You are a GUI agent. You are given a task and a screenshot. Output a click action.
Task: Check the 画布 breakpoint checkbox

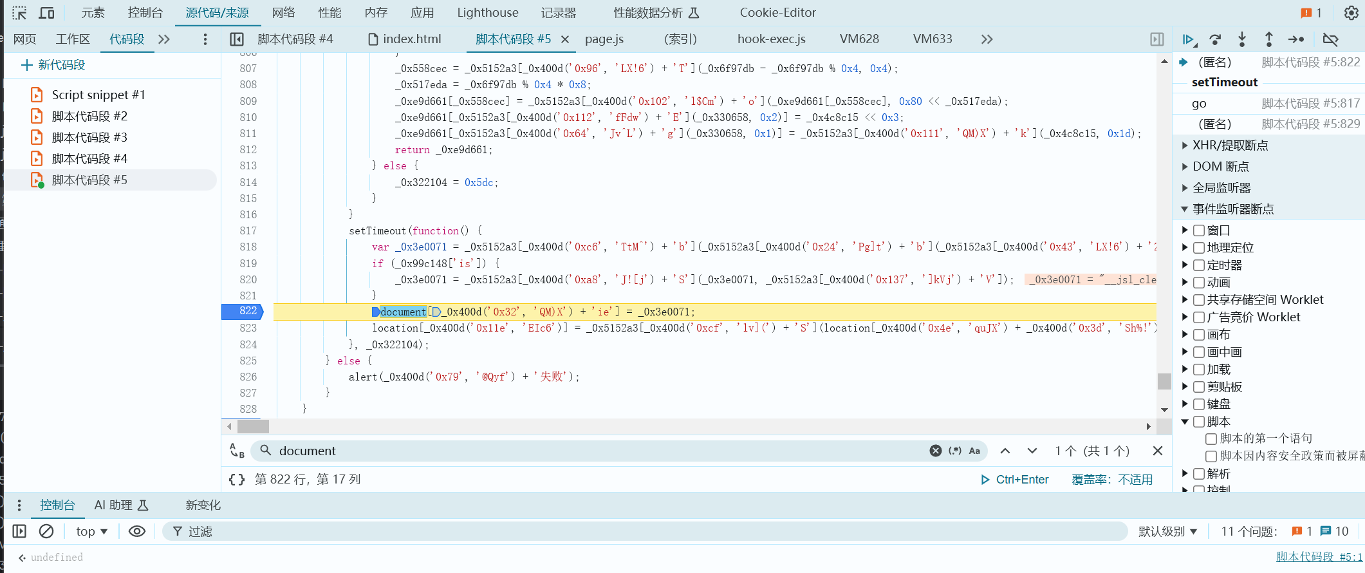click(x=1199, y=335)
